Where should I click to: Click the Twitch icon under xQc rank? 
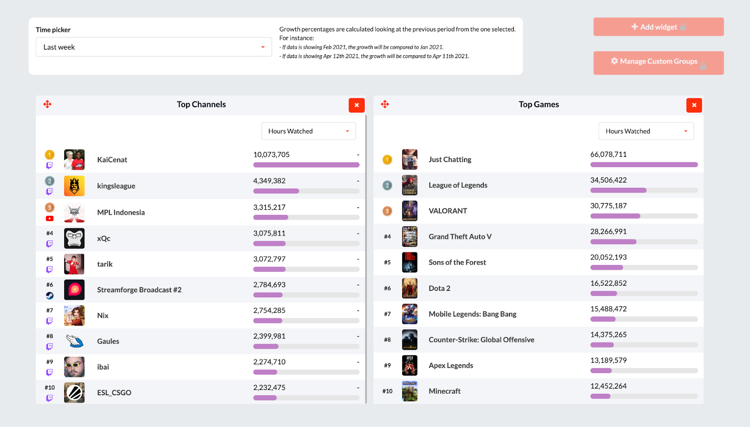(x=50, y=243)
